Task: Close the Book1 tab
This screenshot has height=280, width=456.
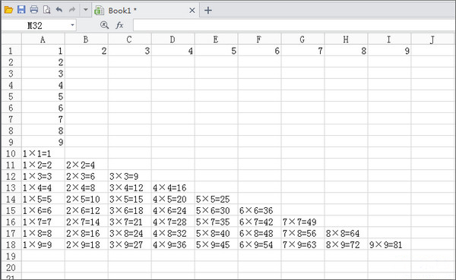Action: point(192,11)
